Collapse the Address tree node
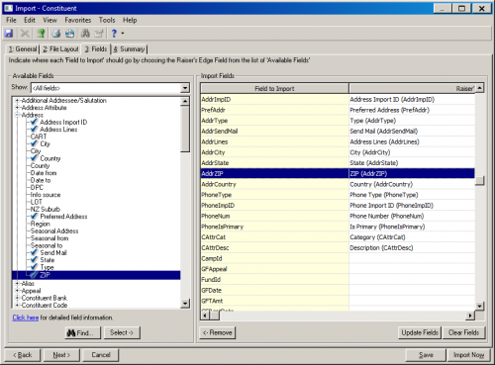Image resolution: width=495 pixels, height=365 pixels. [x=17, y=115]
